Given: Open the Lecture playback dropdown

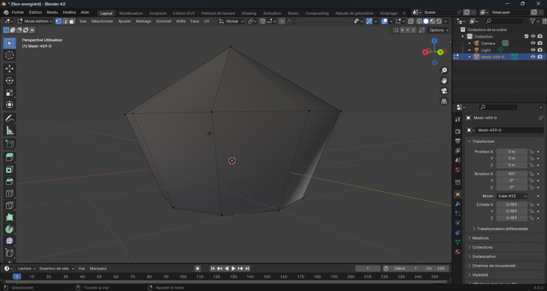Looking at the screenshot, I should [26, 269].
